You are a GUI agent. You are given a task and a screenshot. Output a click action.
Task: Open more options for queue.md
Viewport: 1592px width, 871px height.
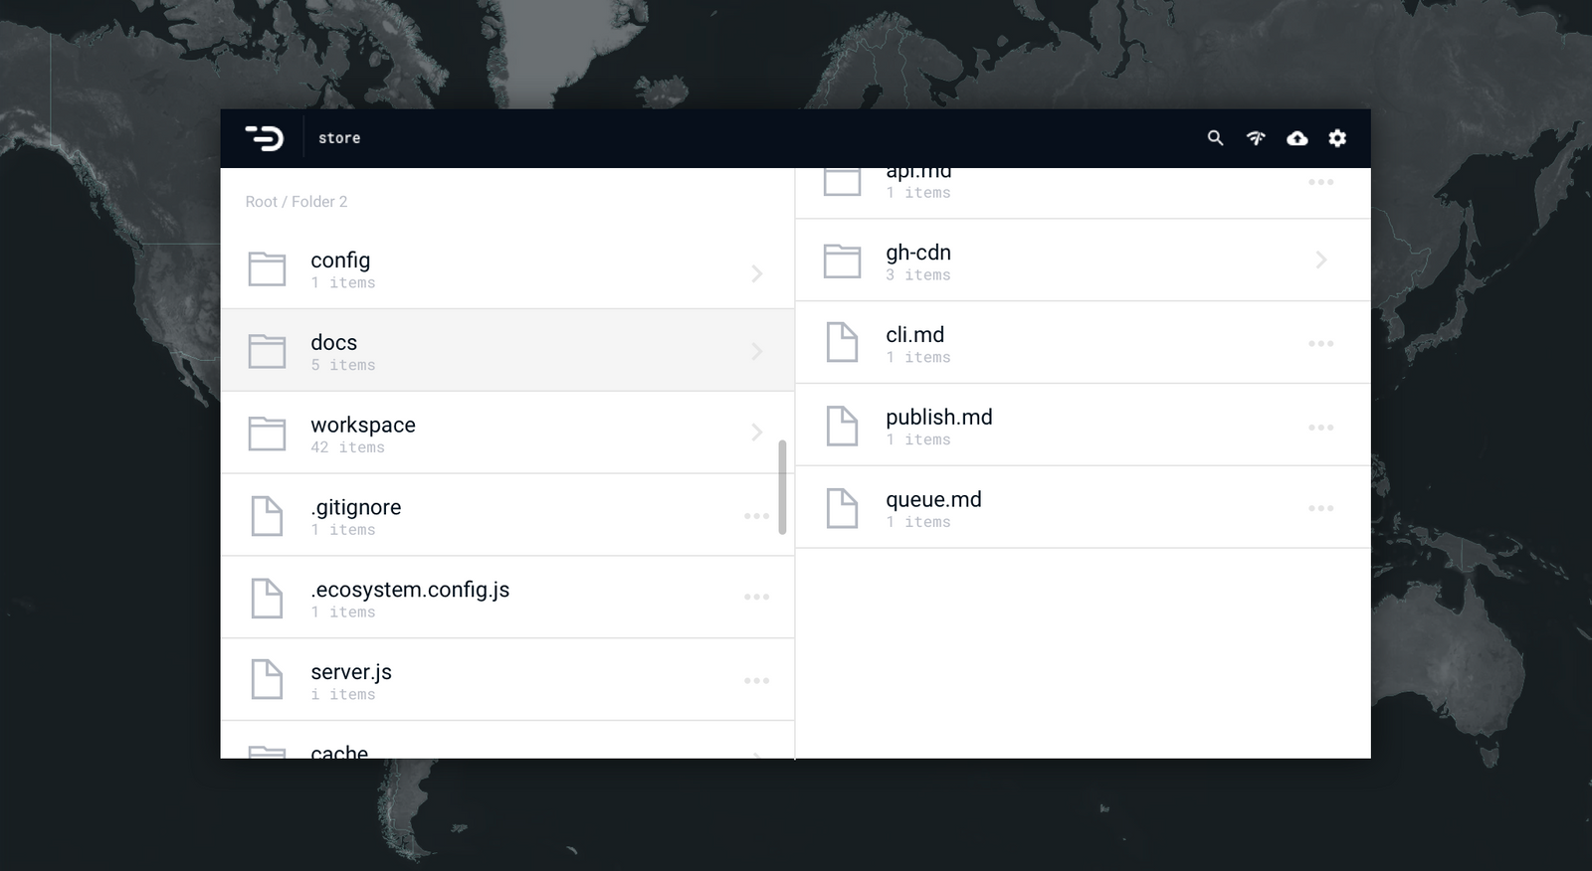click(x=1320, y=508)
